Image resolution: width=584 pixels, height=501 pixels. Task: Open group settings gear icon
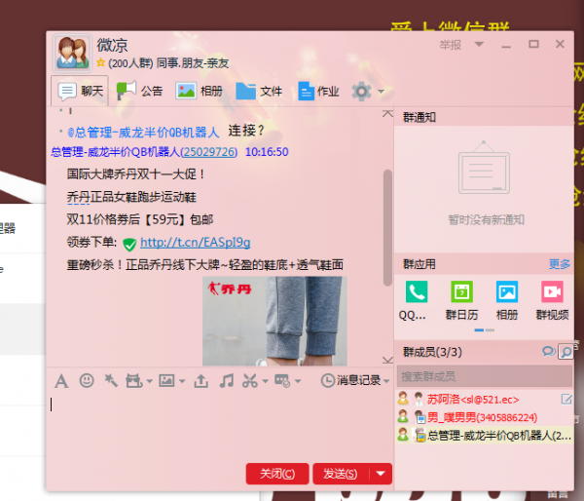(x=361, y=91)
